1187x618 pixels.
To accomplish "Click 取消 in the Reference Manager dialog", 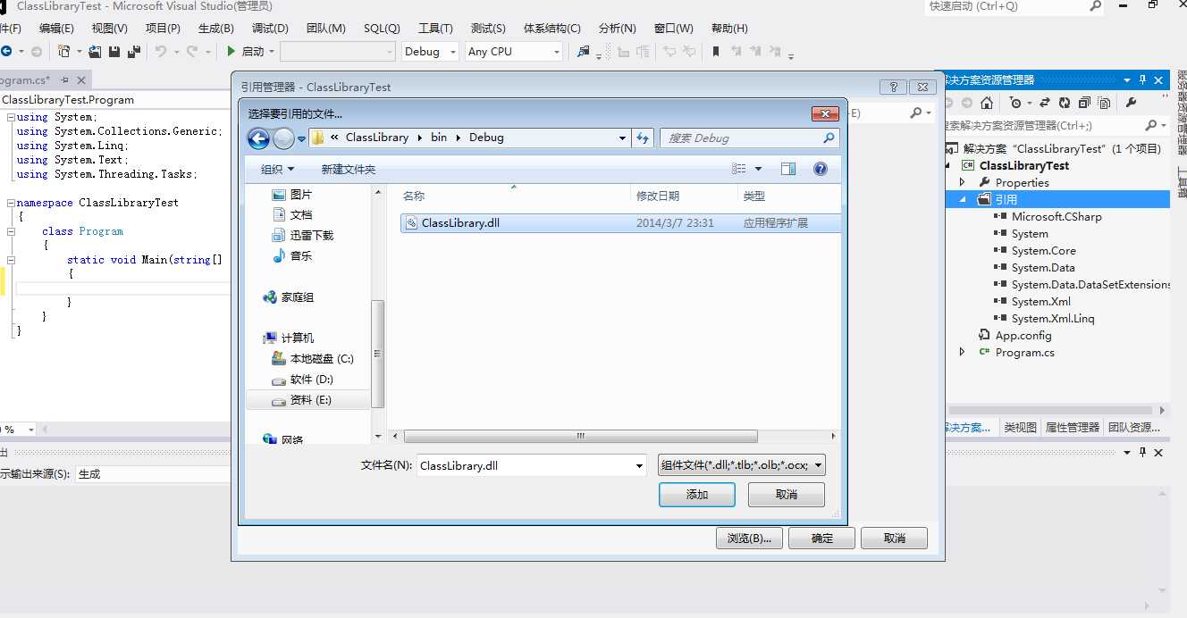I will (894, 538).
